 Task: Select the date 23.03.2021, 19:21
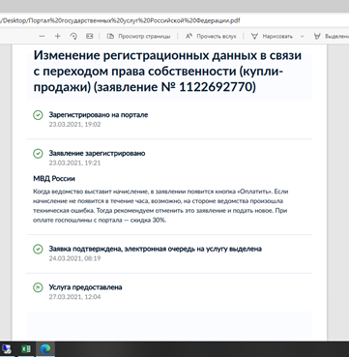click(74, 163)
